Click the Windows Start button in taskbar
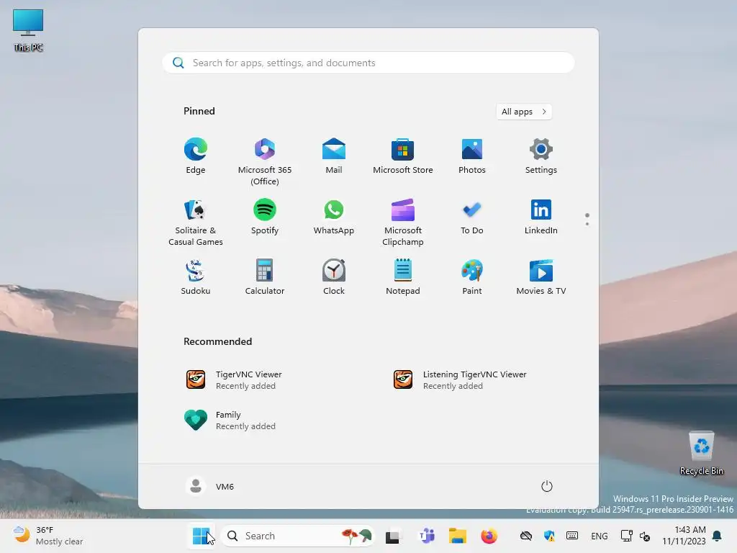737x553 pixels. (201, 536)
